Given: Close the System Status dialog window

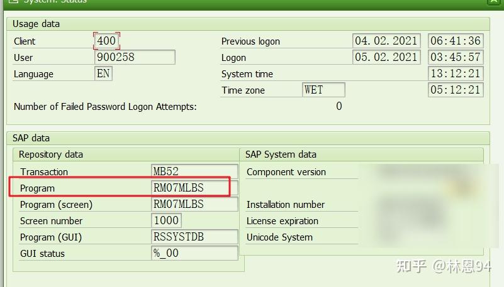Looking at the screenshot, I should click(494, 2).
